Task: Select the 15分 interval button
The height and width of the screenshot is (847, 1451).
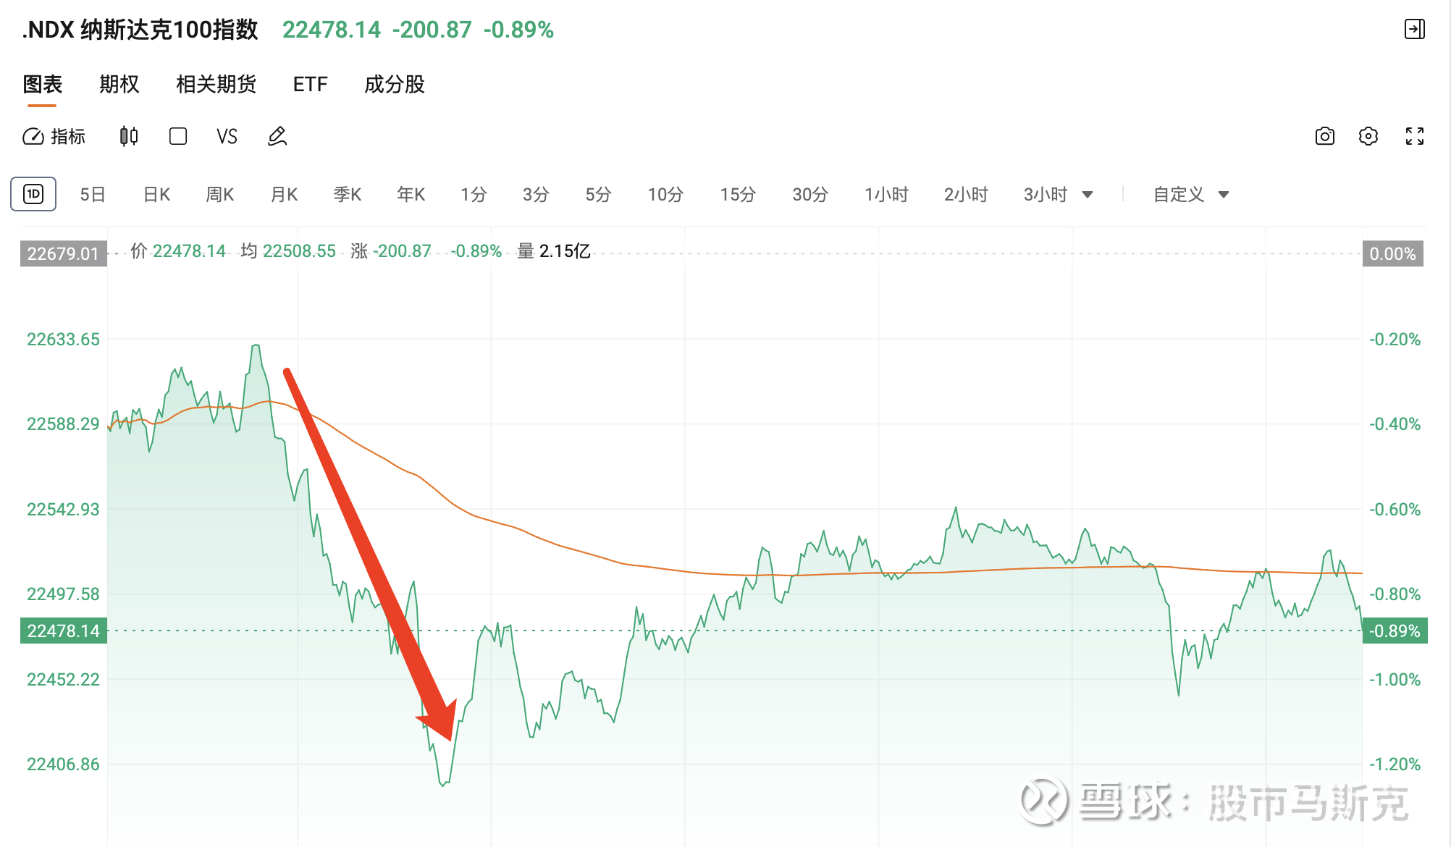Action: [x=738, y=194]
